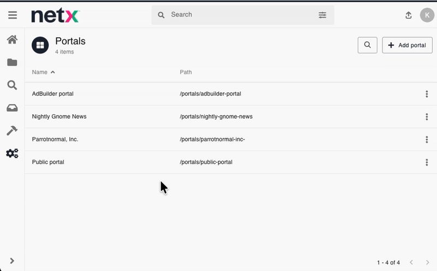Image resolution: width=437 pixels, height=271 pixels.
Task: Open advanced search filter sliders
Action: click(x=322, y=15)
